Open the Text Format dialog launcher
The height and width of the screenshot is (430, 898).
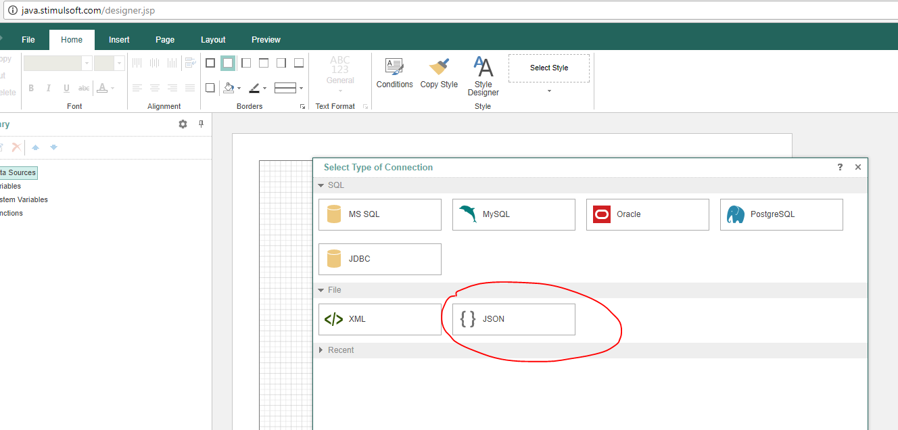[x=365, y=107]
